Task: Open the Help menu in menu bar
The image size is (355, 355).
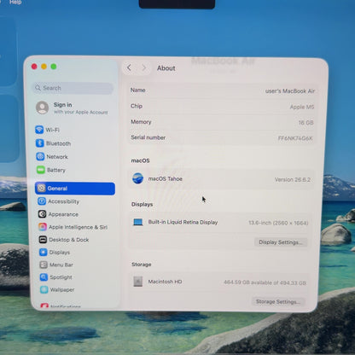Action: tap(15, 3)
